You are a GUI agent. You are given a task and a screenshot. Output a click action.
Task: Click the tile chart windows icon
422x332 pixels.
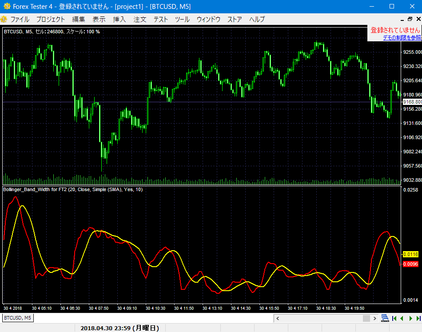tap(385, 318)
